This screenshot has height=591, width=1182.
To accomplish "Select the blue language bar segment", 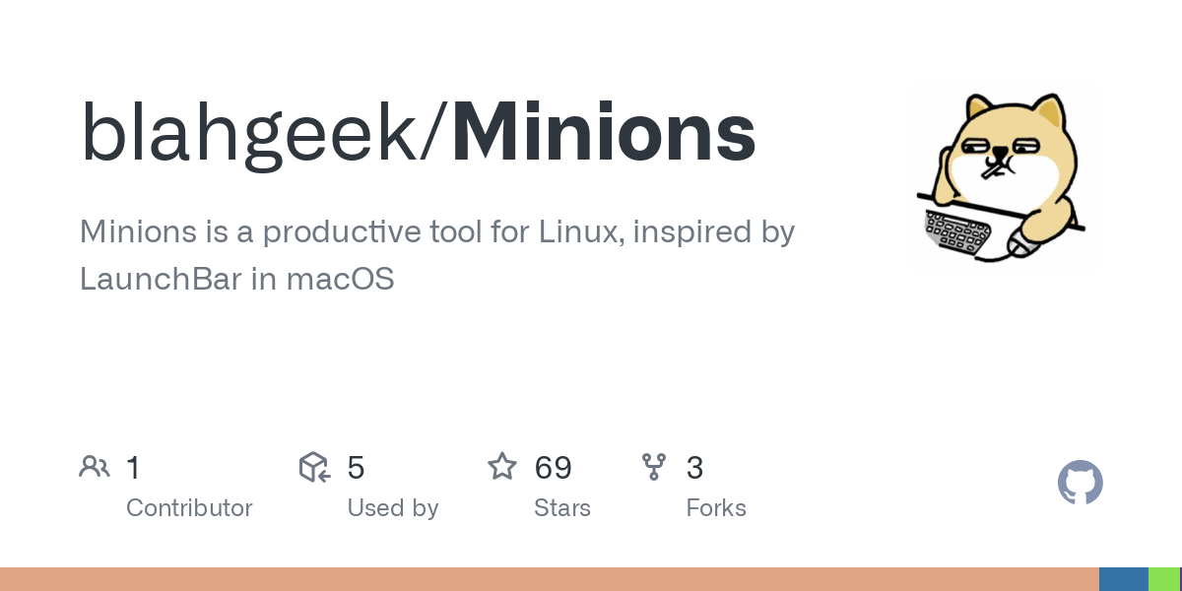I will (x=1123, y=579).
